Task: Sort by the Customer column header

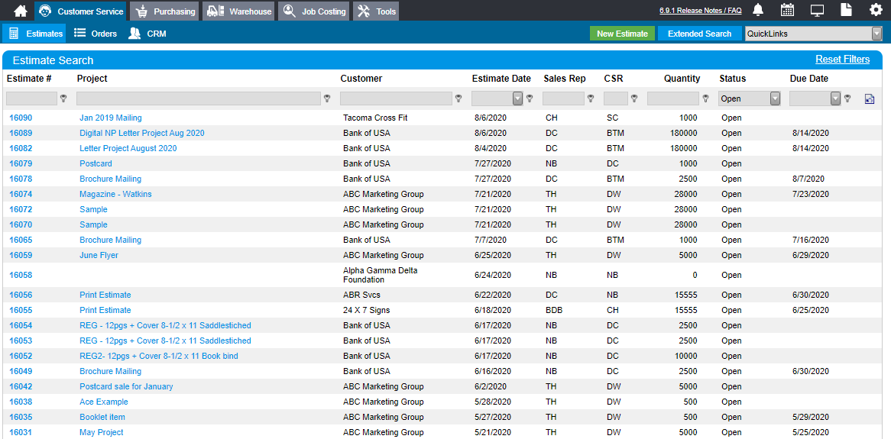Action: [x=361, y=79]
